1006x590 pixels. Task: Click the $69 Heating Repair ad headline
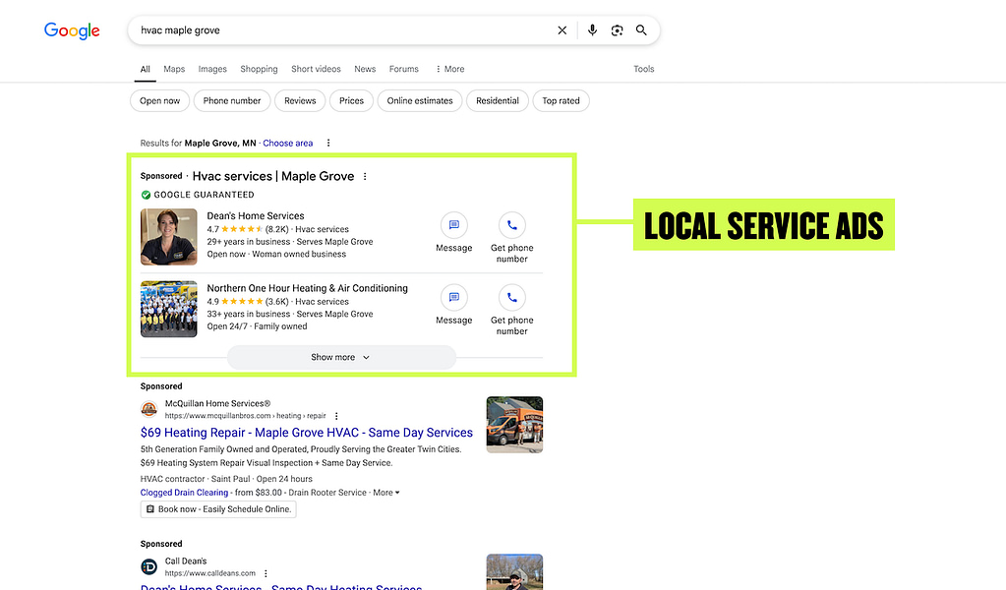tap(307, 433)
